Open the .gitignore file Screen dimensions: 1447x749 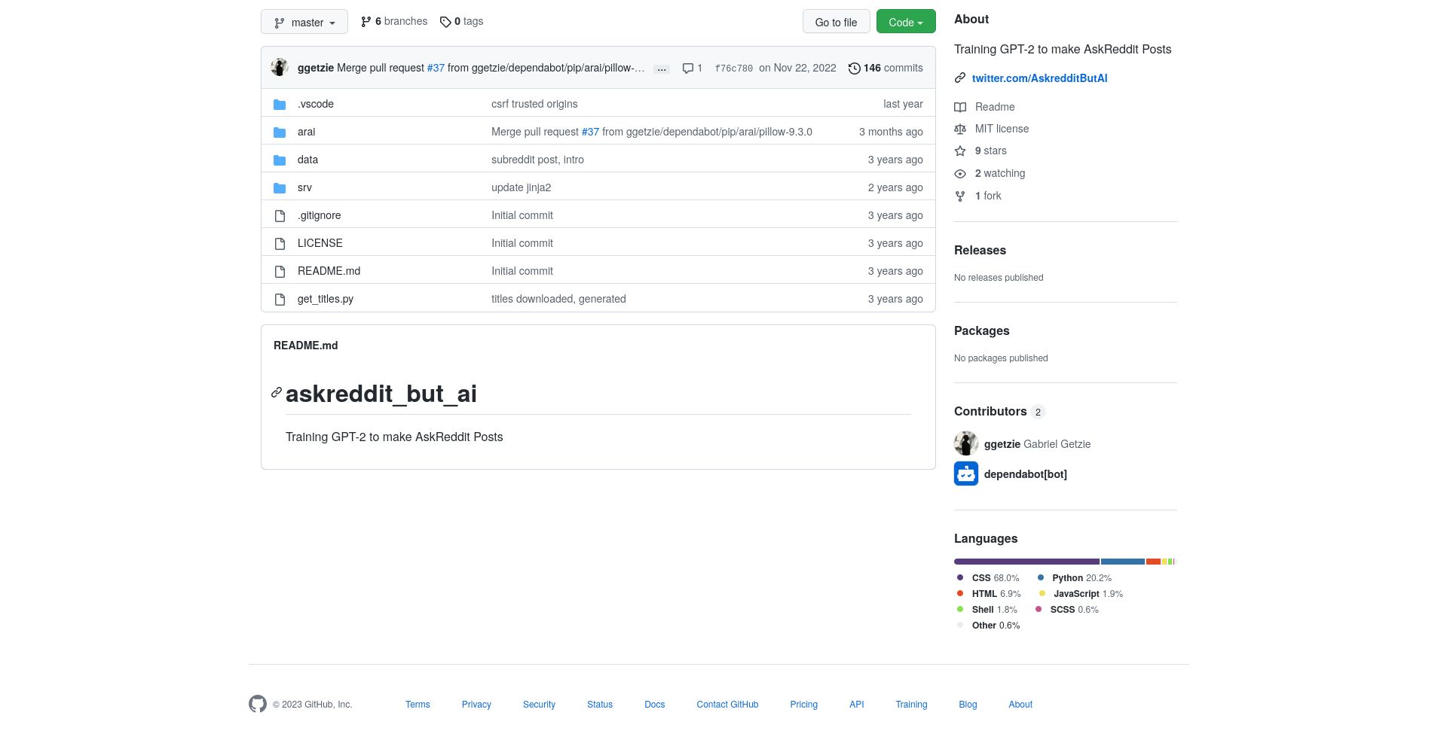[x=320, y=215]
